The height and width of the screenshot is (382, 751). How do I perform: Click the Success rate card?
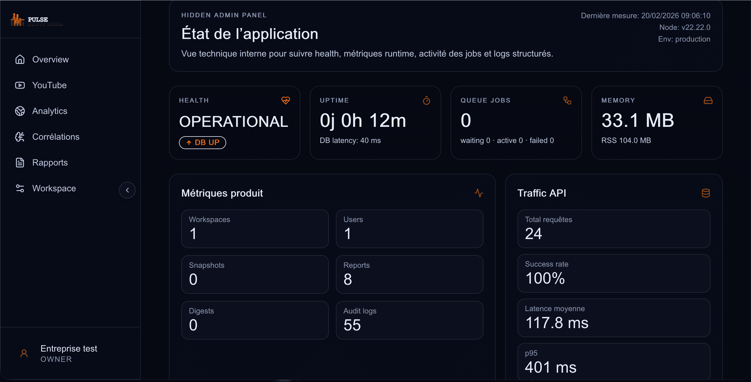(x=614, y=273)
